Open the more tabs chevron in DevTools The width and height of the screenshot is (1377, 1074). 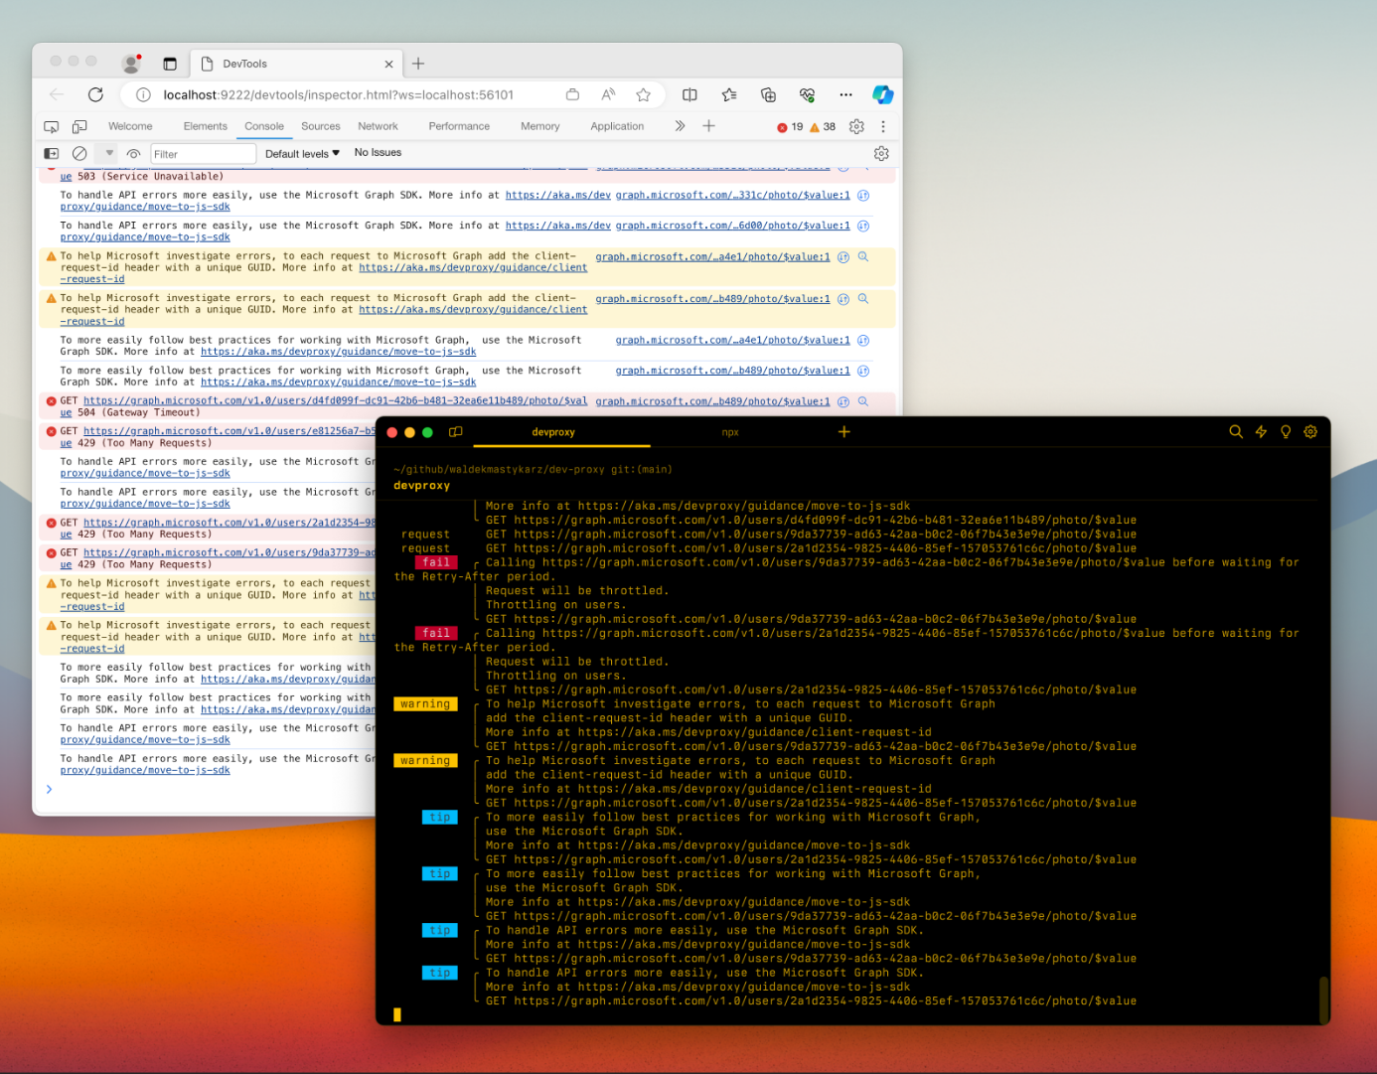(680, 126)
